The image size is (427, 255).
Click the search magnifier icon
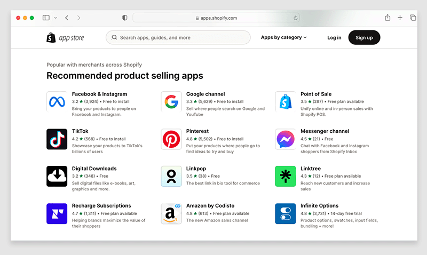click(114, 37)
